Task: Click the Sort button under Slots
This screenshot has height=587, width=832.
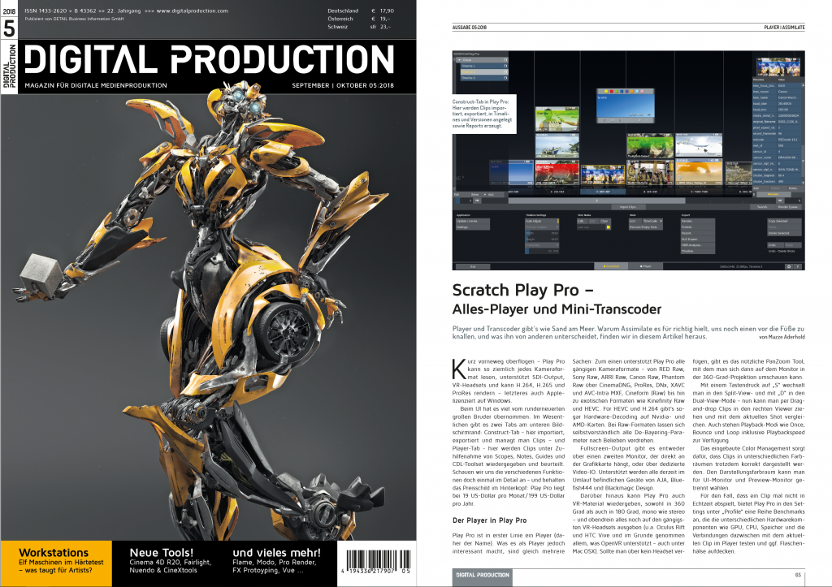Action: 635,221
